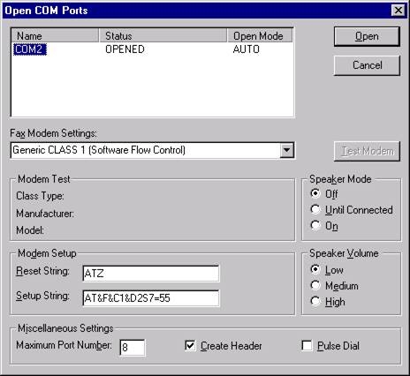Click the Cancel button
Image resolution: width=410 pixels, height=376 pixels.
[x=367, y=65]
